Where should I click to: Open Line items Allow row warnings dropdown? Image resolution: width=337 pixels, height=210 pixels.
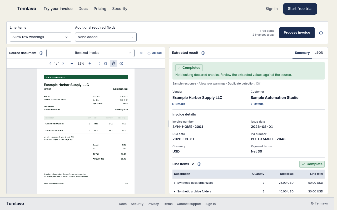(41, 37)
